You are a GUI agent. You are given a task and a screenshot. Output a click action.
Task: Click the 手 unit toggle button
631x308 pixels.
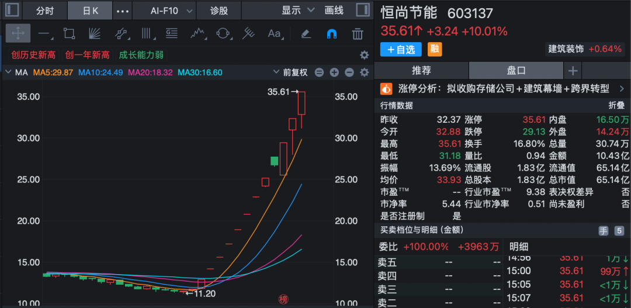click(603, 231)
